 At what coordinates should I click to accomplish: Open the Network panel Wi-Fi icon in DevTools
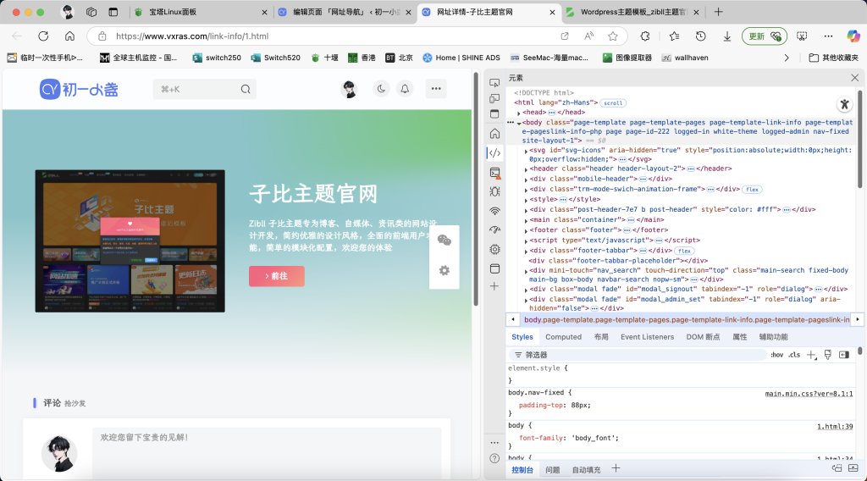495,211
